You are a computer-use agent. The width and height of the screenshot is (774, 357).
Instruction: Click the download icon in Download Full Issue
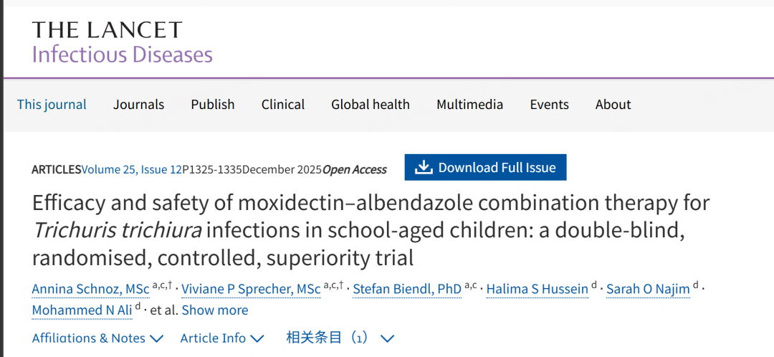coord(424,168)
